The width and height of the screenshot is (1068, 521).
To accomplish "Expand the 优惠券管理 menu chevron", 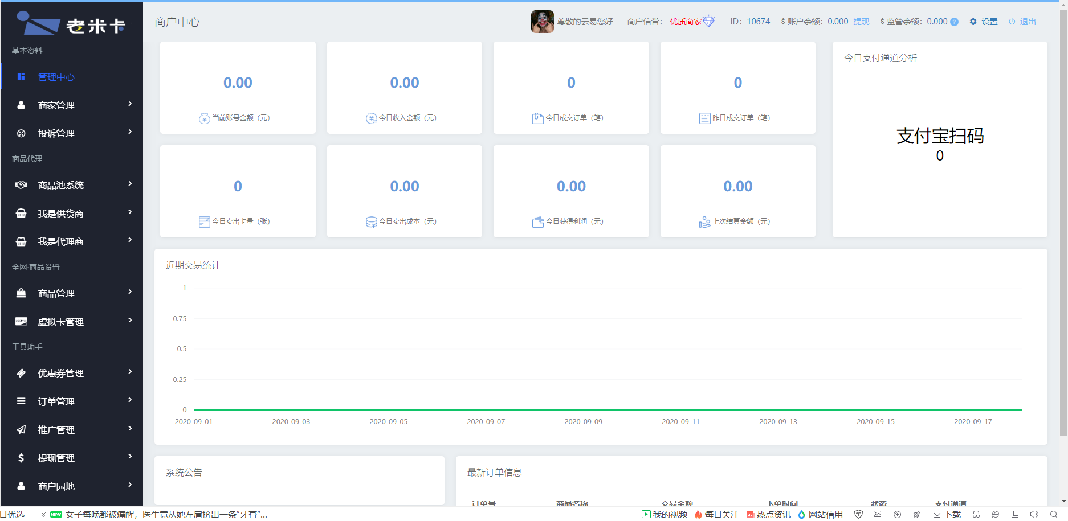I will 130,372.
